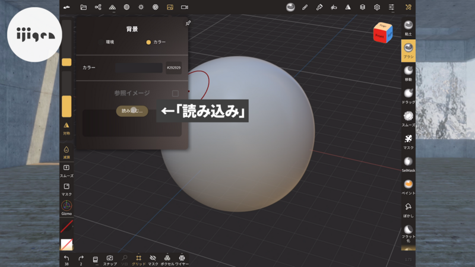The image size is (475, 267).
Task: Open the Pressure stylus settings icon
Action: 334,7
